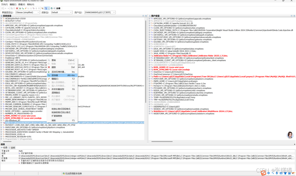Select the PNPM_HOME user variable row
This screenshot has width=296, height=176.
tap(175, 81)
